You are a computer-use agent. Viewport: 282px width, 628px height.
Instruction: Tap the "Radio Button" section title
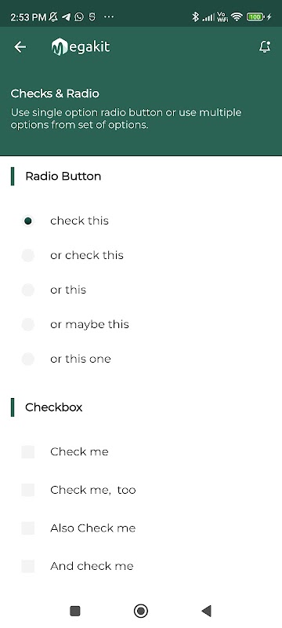tap(63, 176)
